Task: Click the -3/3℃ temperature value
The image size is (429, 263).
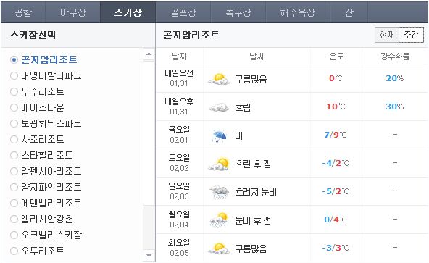Action: tap(336, 248)
